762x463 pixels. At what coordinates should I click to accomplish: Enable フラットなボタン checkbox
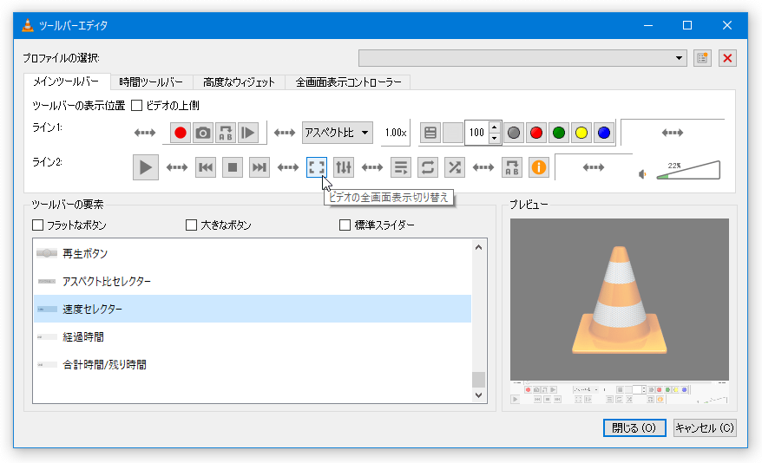(37, 225)
